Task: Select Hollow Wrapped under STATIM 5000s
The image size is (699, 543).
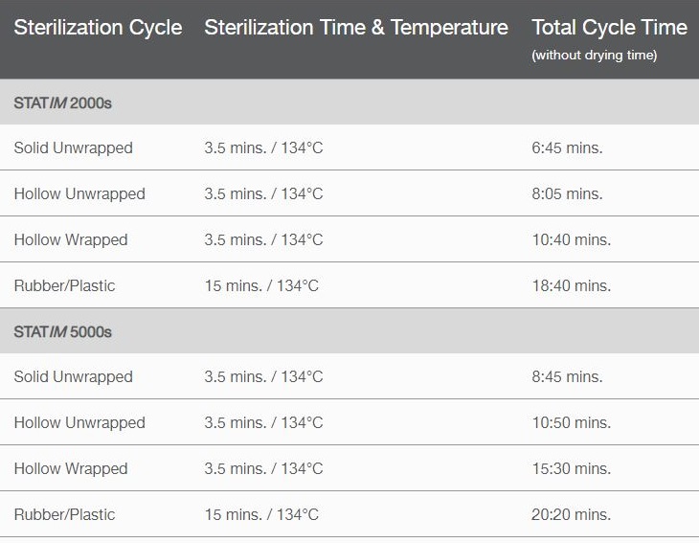Action: point(71,468)
